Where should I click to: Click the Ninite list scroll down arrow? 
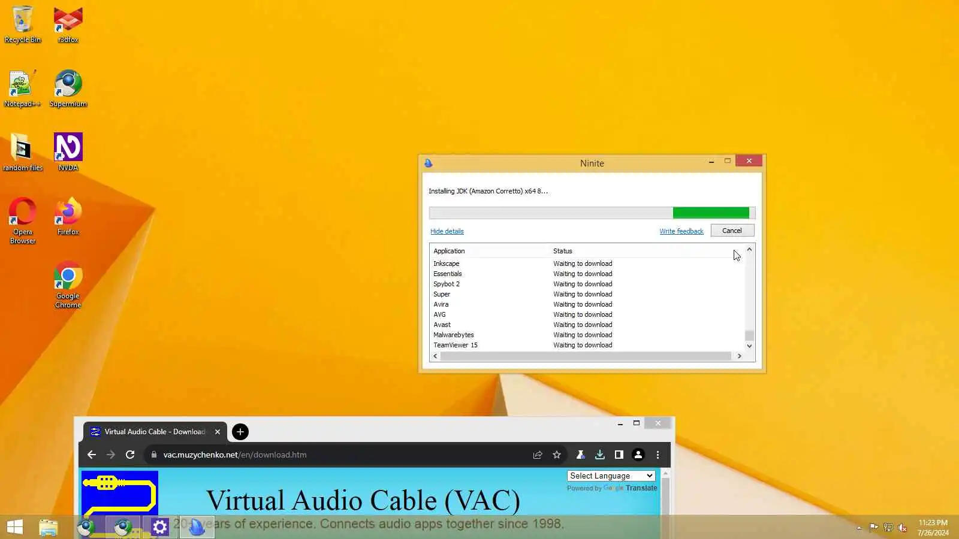[x=749, y=346]
